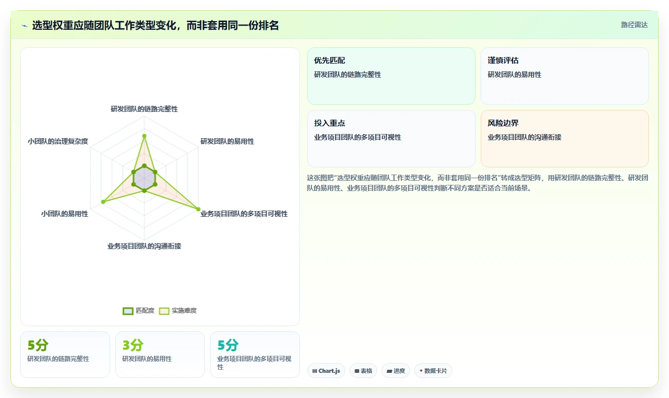Open the 优先匹配 card
Viewport: 669px width, 398px height.
pyautogui.click(x=391, y=76)
